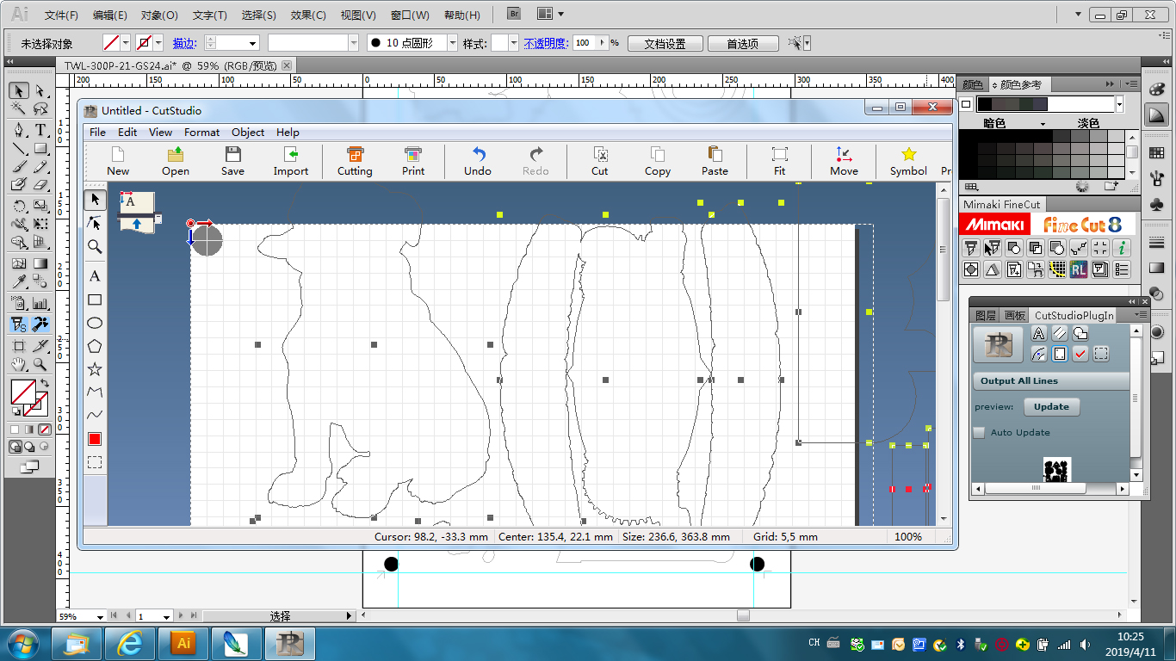Toggle the red checkmark option in CutStudioPlugIn
Viewport: 1176px width, 661px height.
[x=1080, y=354]
